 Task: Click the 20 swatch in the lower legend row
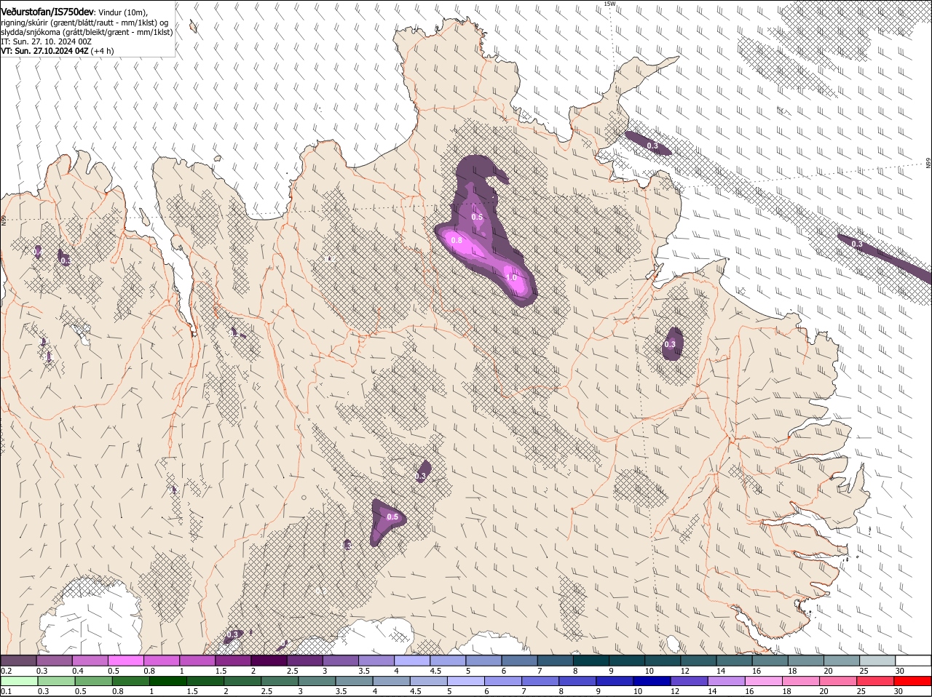click(x=837, y=680)
